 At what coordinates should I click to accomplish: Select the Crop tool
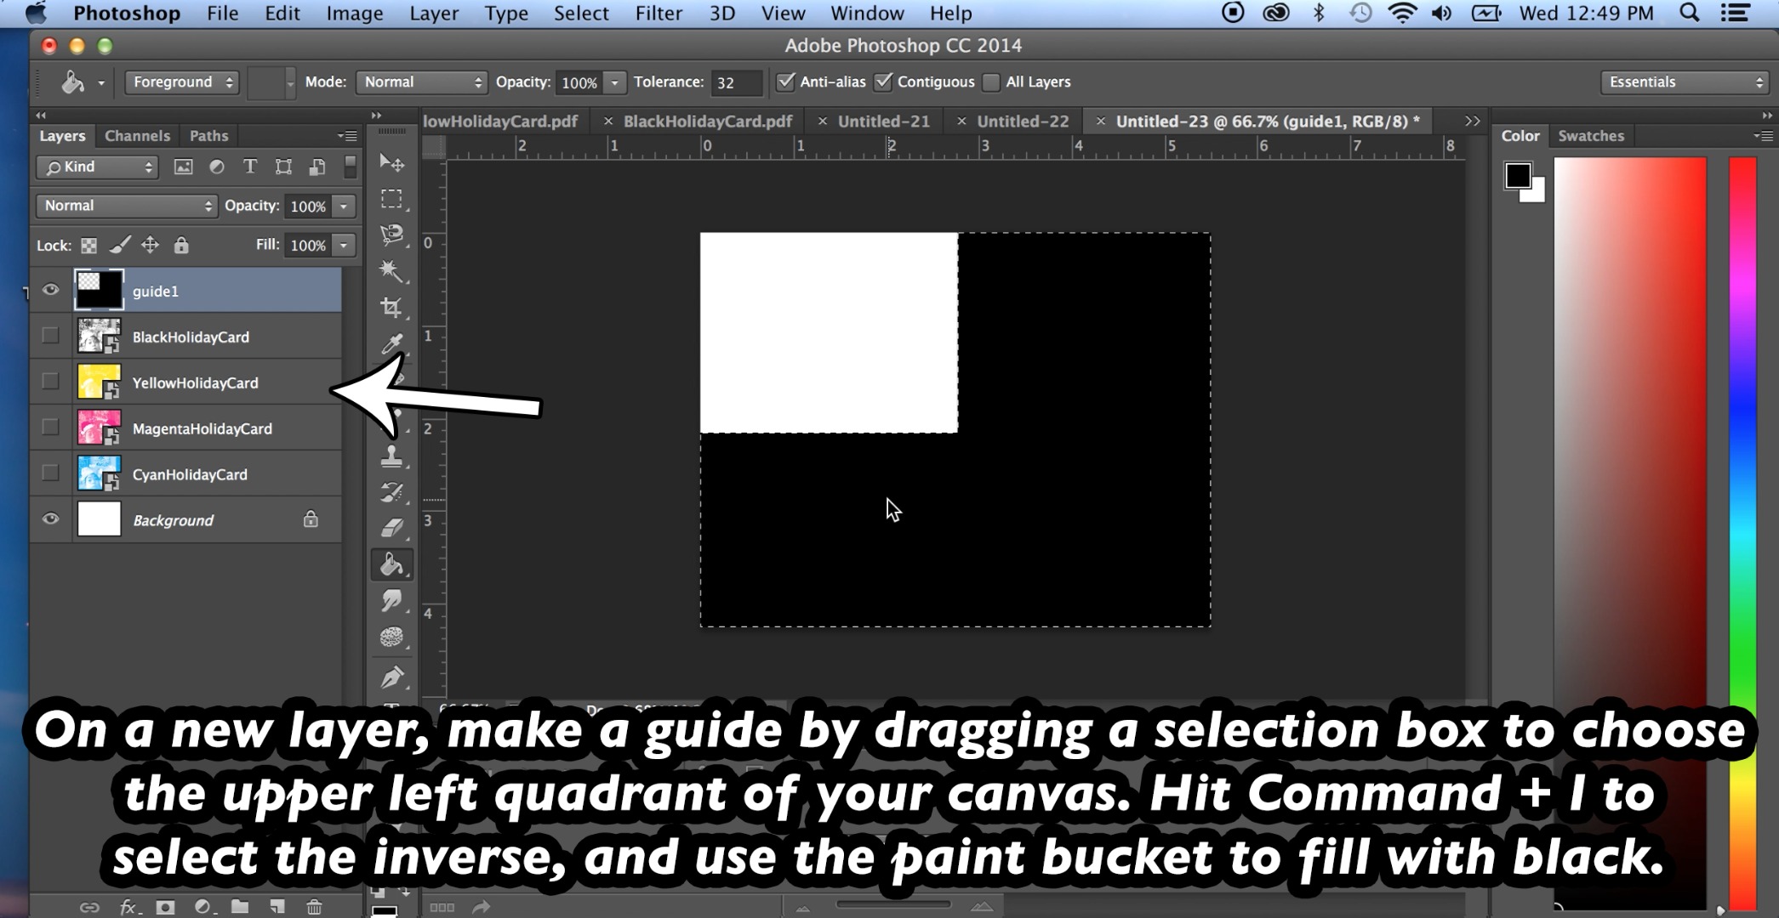tap(391, 307)
